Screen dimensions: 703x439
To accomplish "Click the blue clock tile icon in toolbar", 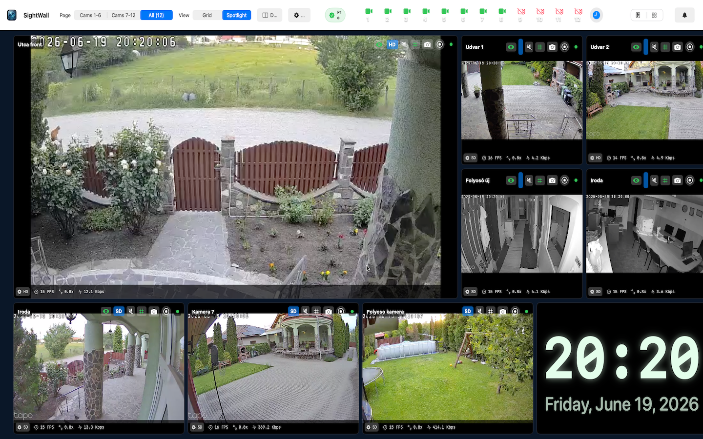I will [x=596, y=15].
